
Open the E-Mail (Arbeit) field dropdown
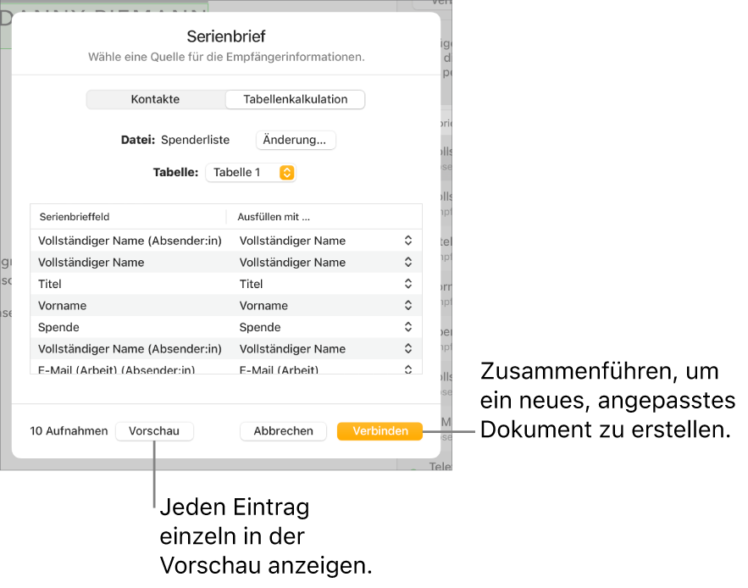tap(407, 369)
